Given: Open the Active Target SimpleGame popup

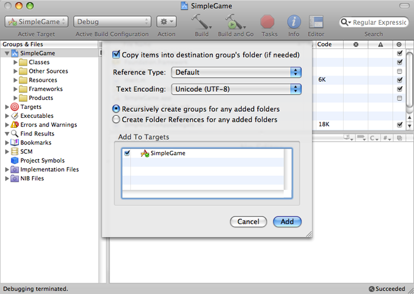Looking at the screenshot, I should click(x=37, y=22).
